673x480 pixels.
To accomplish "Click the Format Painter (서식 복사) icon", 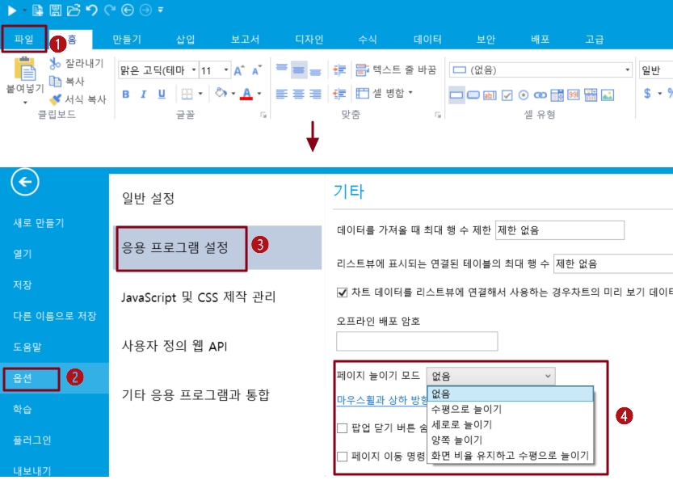I will click(55, 99).
